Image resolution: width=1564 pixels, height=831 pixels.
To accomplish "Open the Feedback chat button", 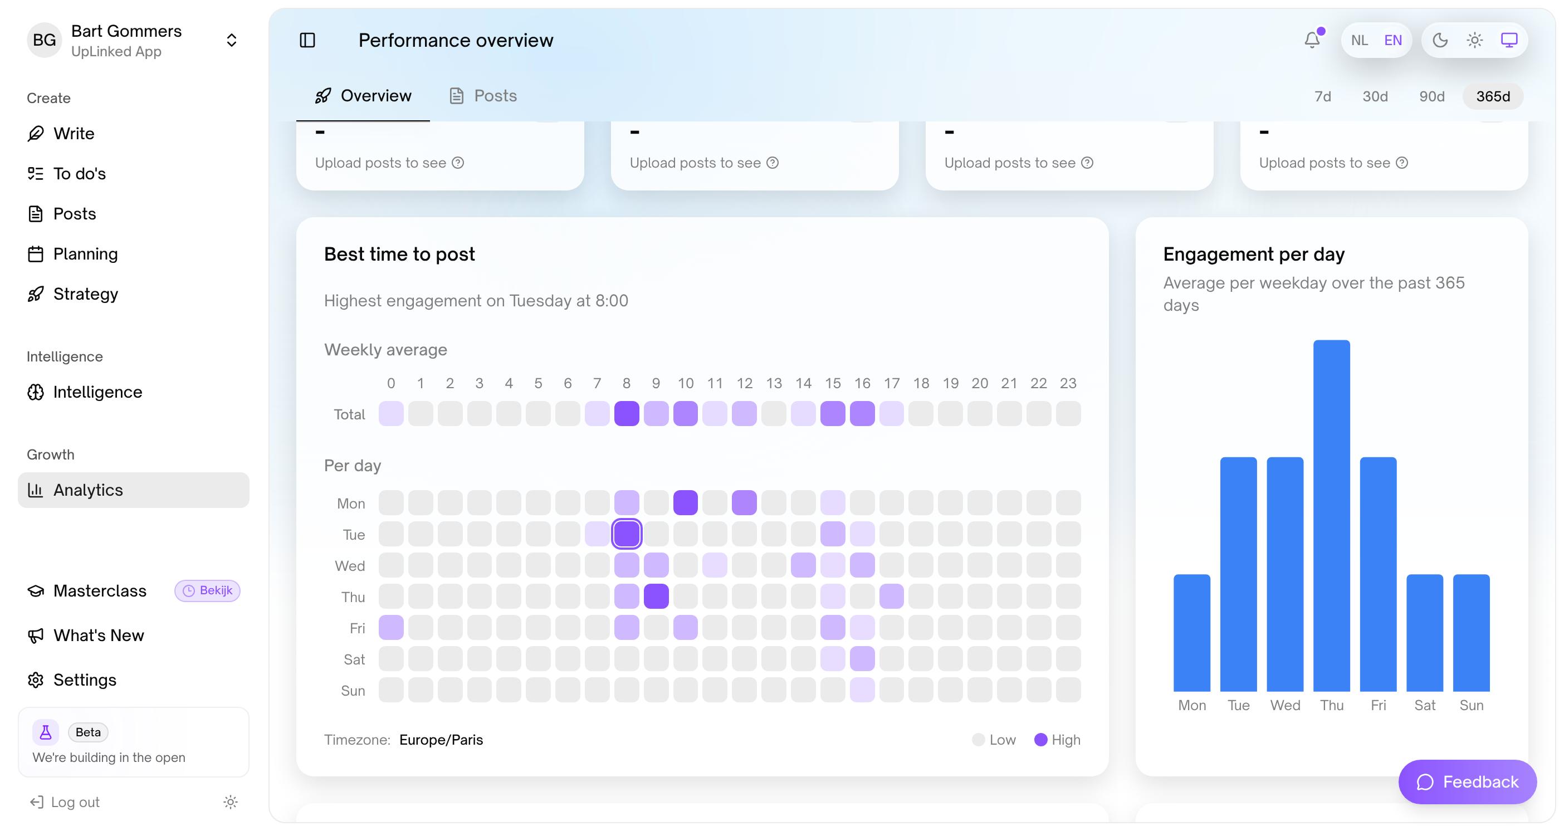I will (x=1468, y=782).
